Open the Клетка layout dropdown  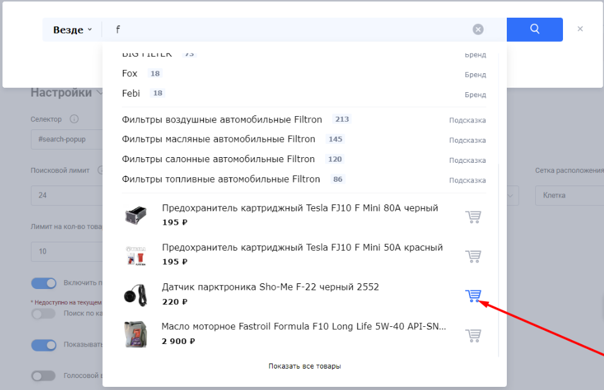(x=569, y=195)
